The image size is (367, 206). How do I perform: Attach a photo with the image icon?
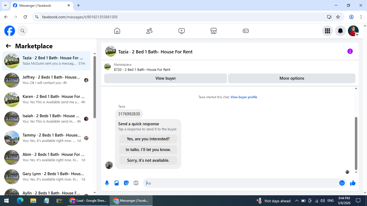pos(117,183)
